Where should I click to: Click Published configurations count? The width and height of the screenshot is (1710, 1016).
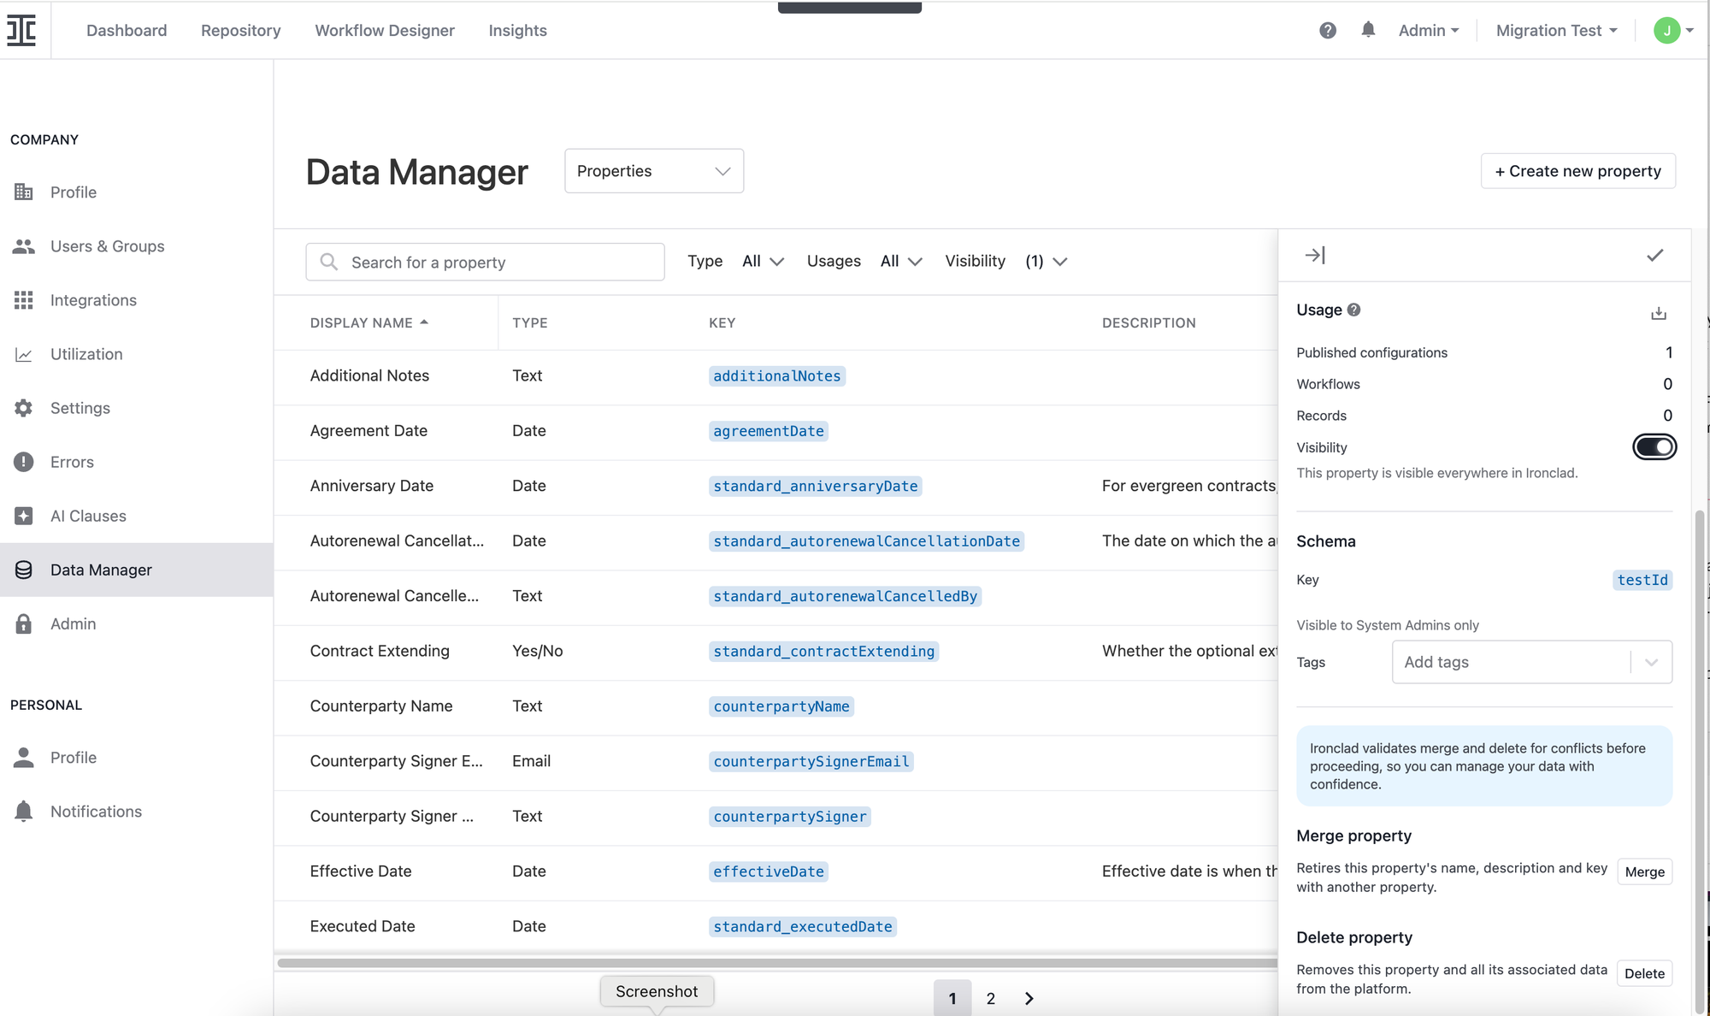tap(1669, 352)
